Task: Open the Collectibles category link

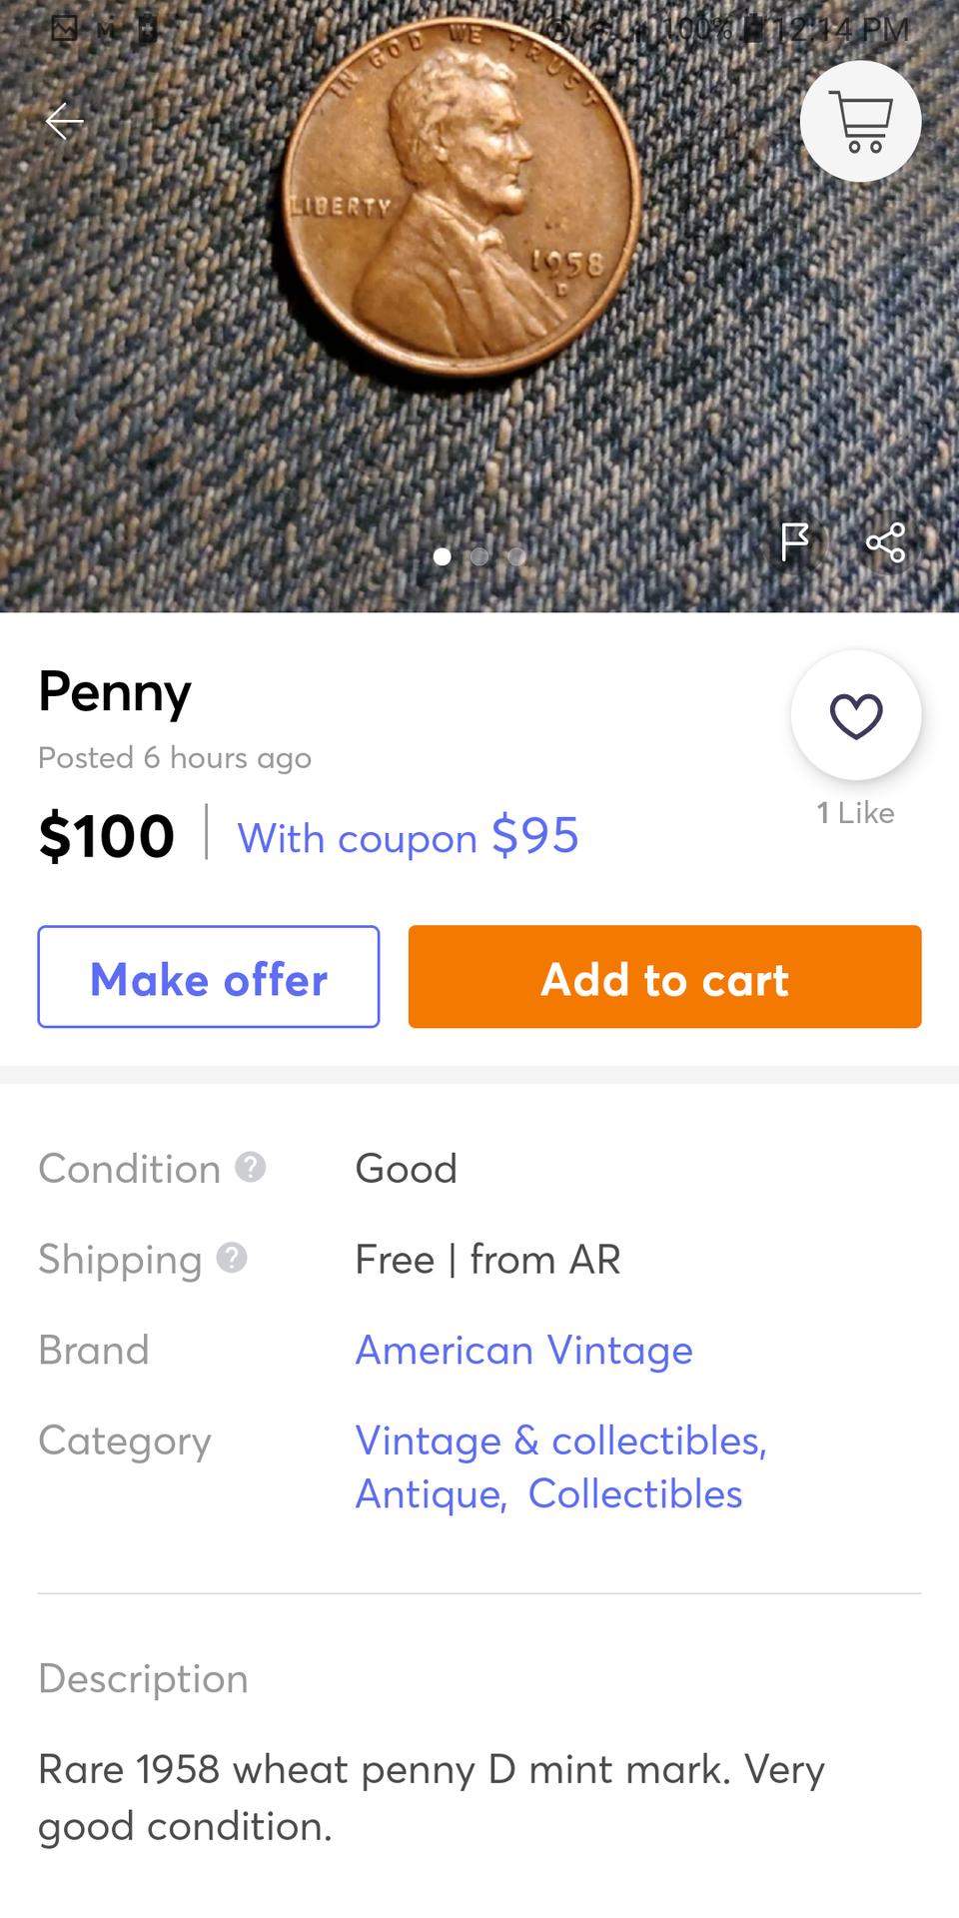Action: tap(635, 1494)
